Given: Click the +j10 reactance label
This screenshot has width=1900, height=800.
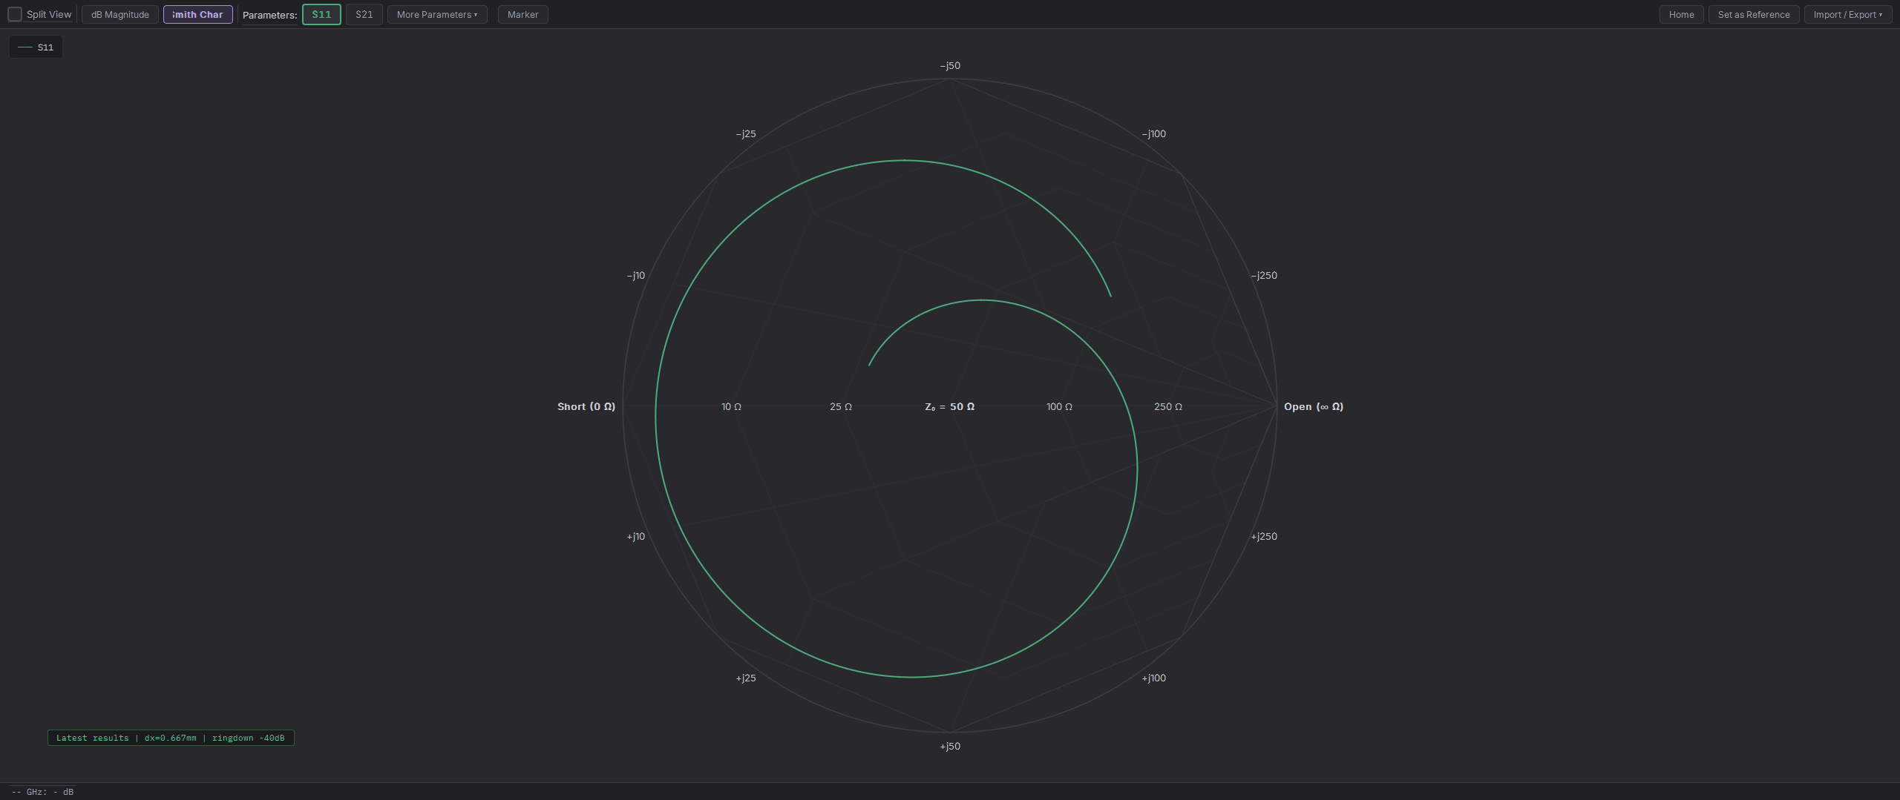Looking at the screenshot, I should coord(636,536).
